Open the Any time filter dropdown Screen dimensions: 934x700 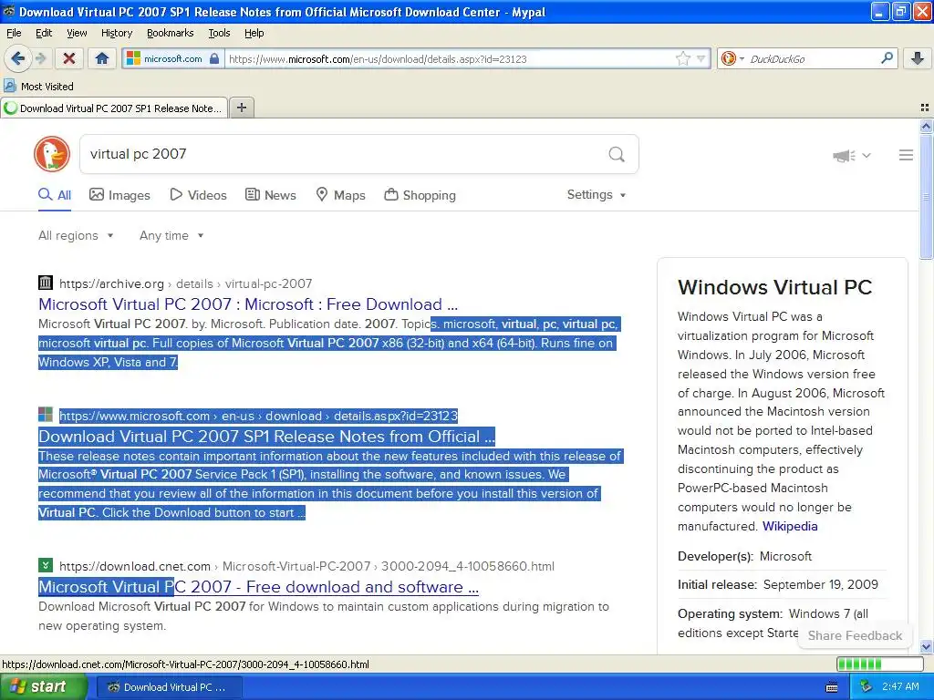(171, 236)
